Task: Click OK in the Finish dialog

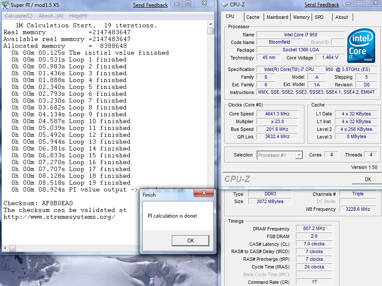Action: click(191, 241)
